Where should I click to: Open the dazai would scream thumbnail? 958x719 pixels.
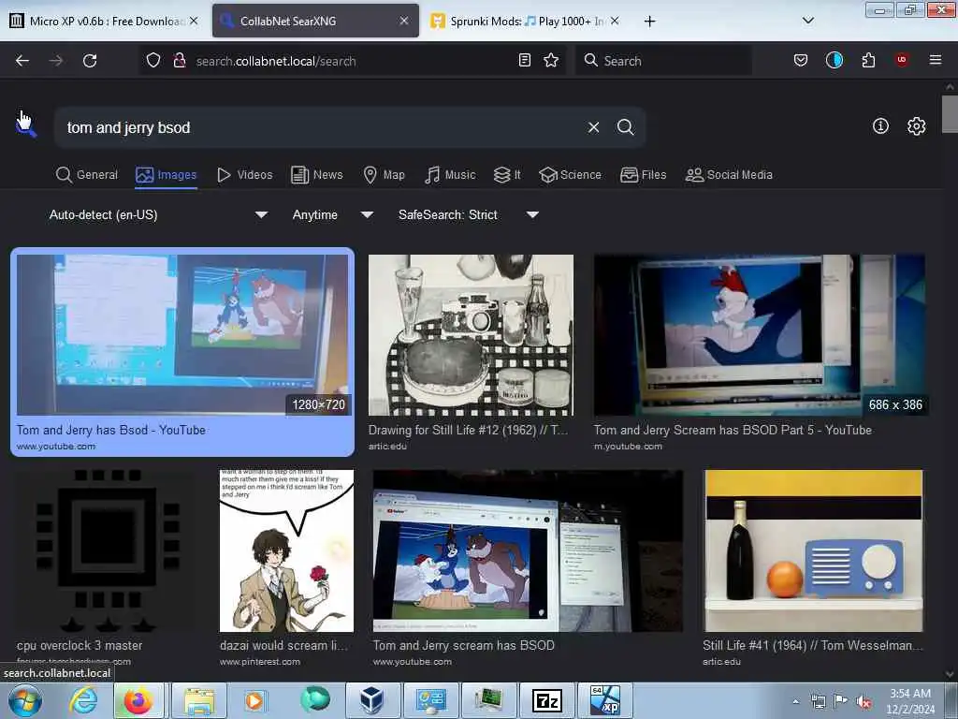(286, 550)
